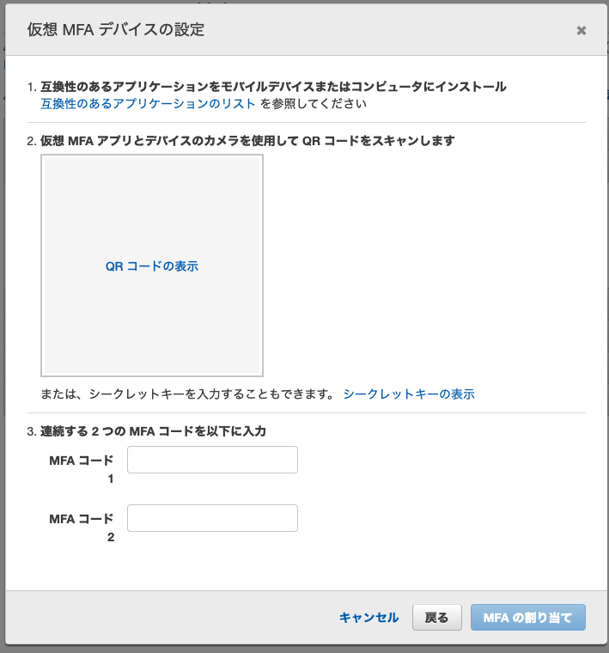Go back with the 戻る button
Screen dimensions: 609x653
point(436,618)
